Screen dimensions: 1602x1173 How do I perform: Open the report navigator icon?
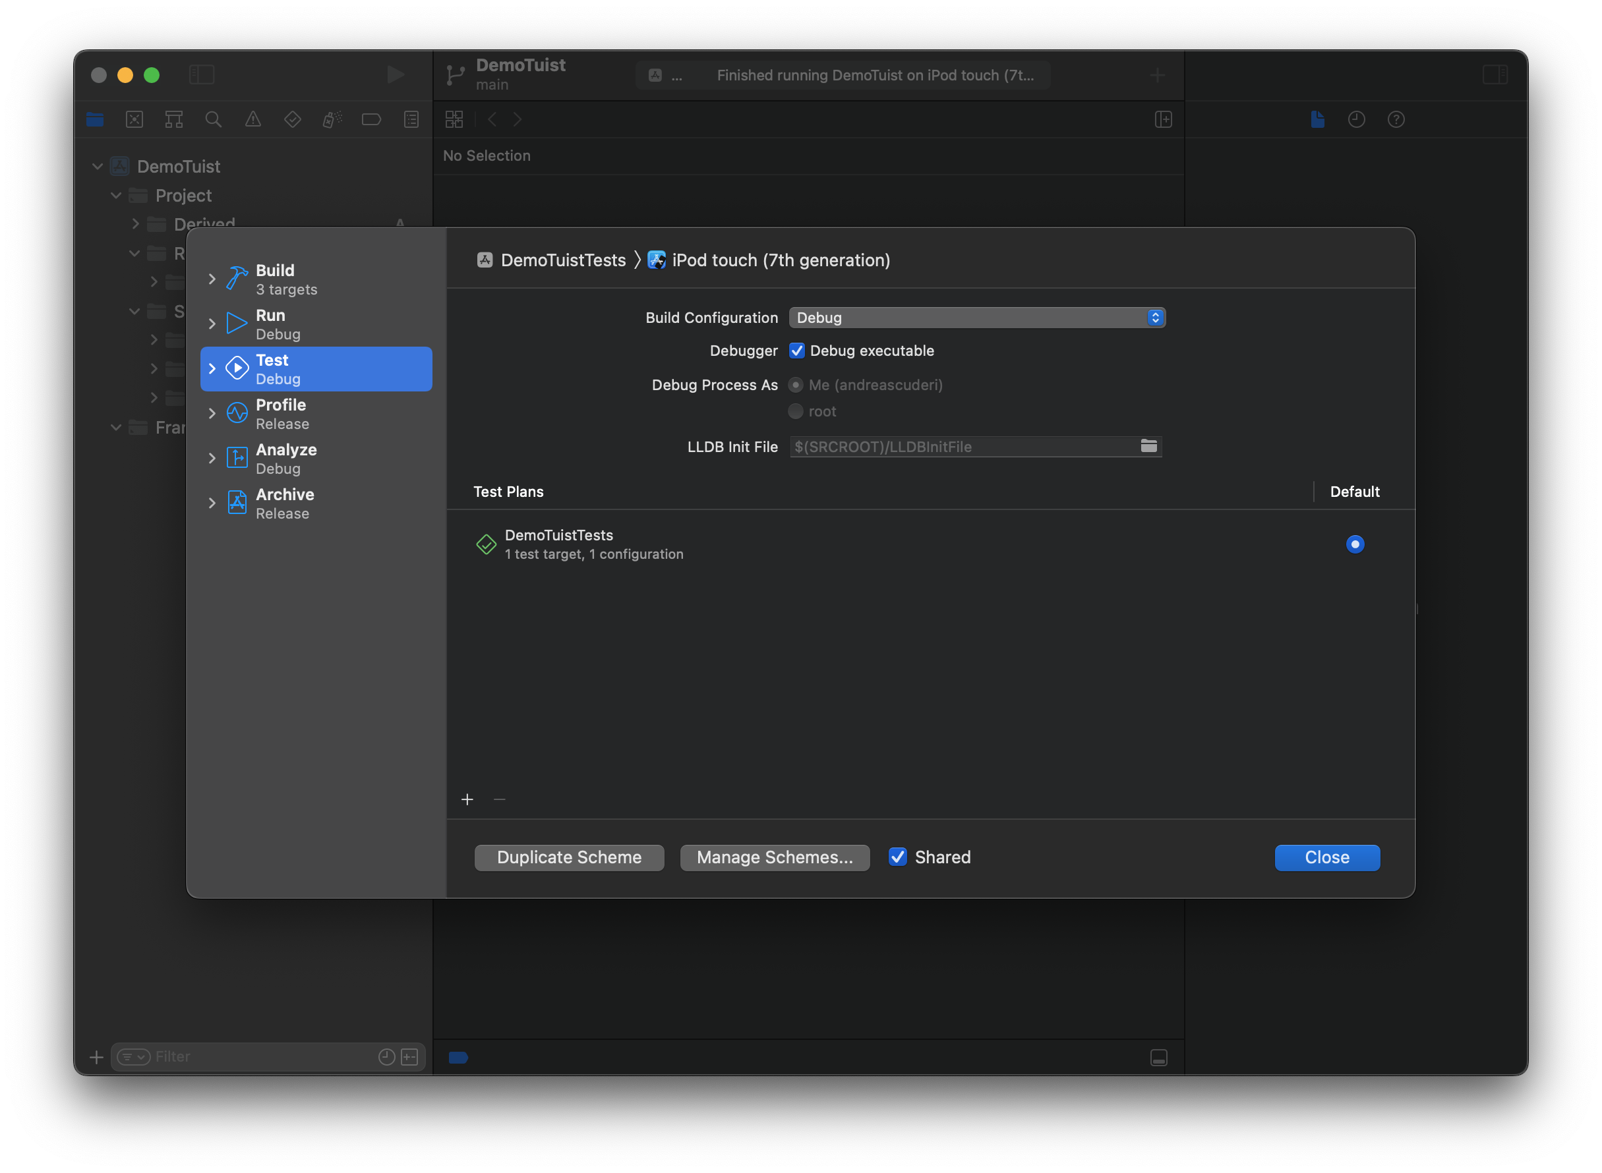coord(411,119)
